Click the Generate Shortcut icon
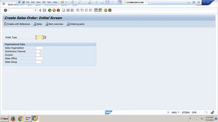This screenshot has width=218, height=122. pyautogui.click(x=100, y=10)
